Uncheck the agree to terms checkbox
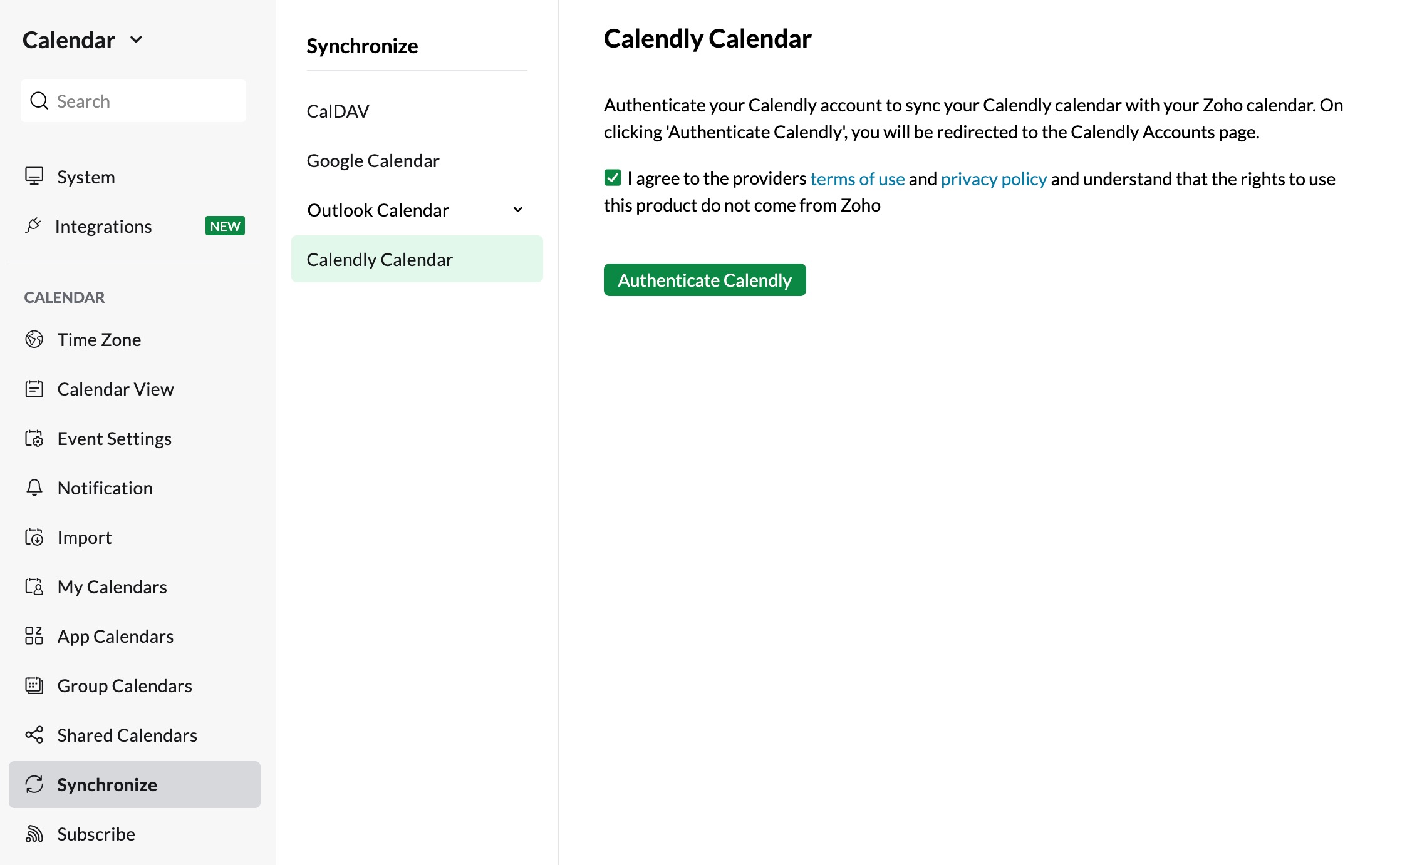 [613, 178]
